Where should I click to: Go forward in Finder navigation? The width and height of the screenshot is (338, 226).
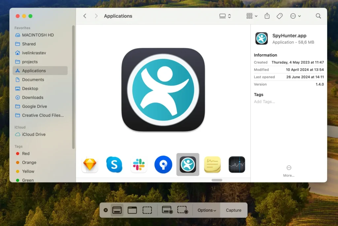(x=96, y=16)
